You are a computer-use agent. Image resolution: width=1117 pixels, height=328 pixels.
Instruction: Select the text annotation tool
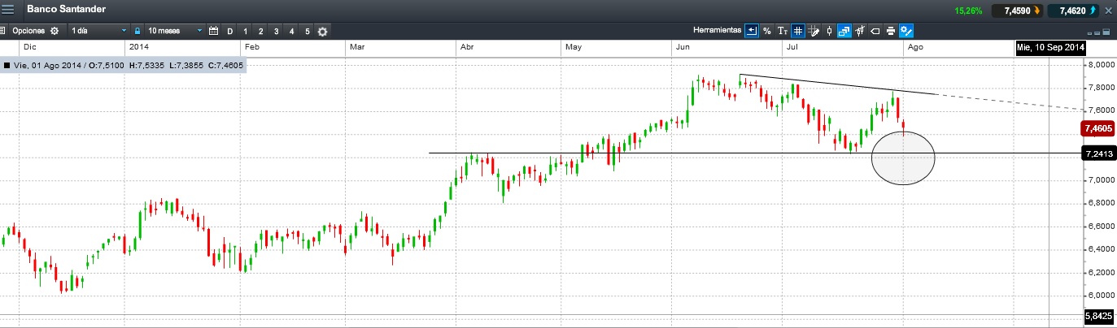pos(783,31)
